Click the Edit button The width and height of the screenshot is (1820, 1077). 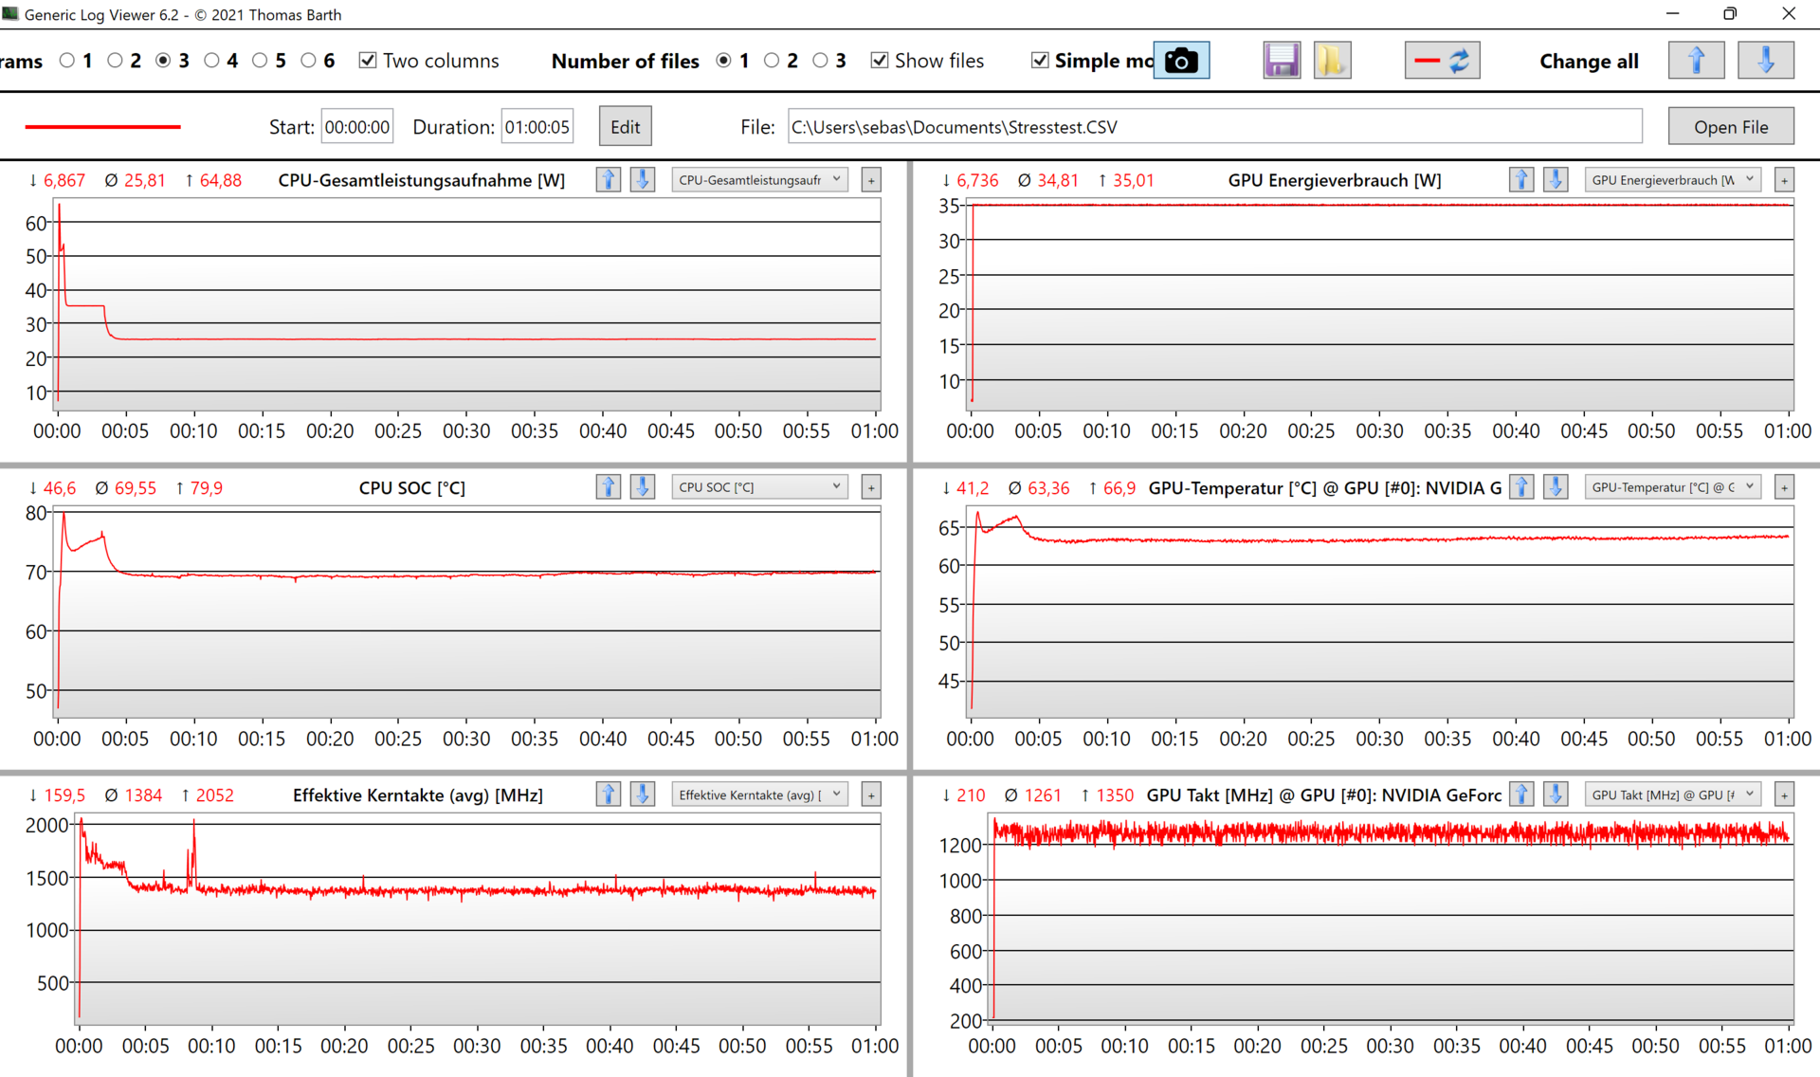point(625,127)
